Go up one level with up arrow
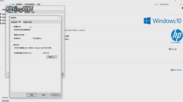The height and width of the screenshot is (102, 183). click(10, 4)
